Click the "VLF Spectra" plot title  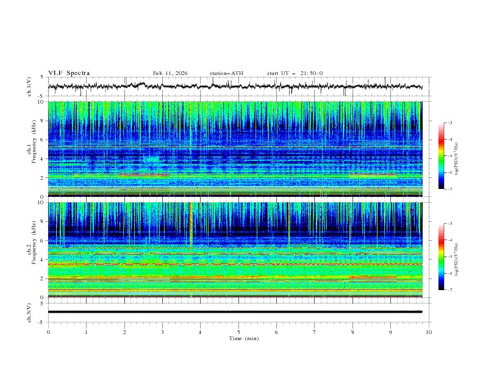(x=69, y=73)
